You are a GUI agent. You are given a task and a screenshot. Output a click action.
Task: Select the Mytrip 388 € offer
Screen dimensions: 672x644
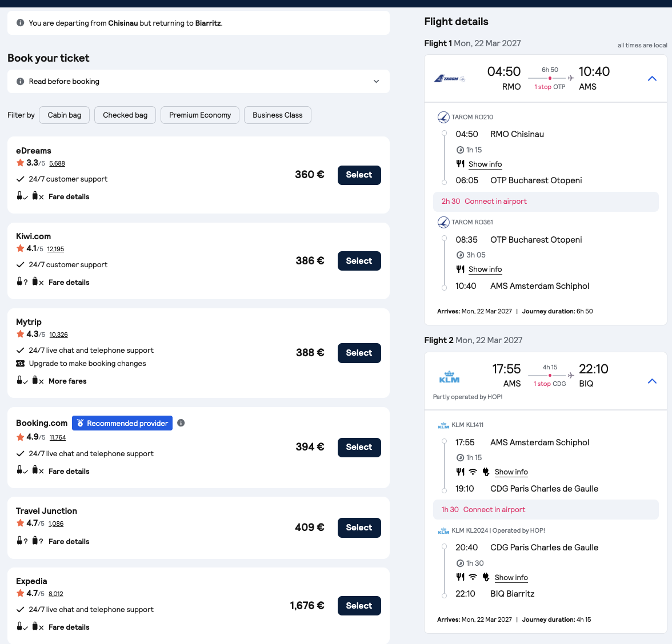[359, 353]
